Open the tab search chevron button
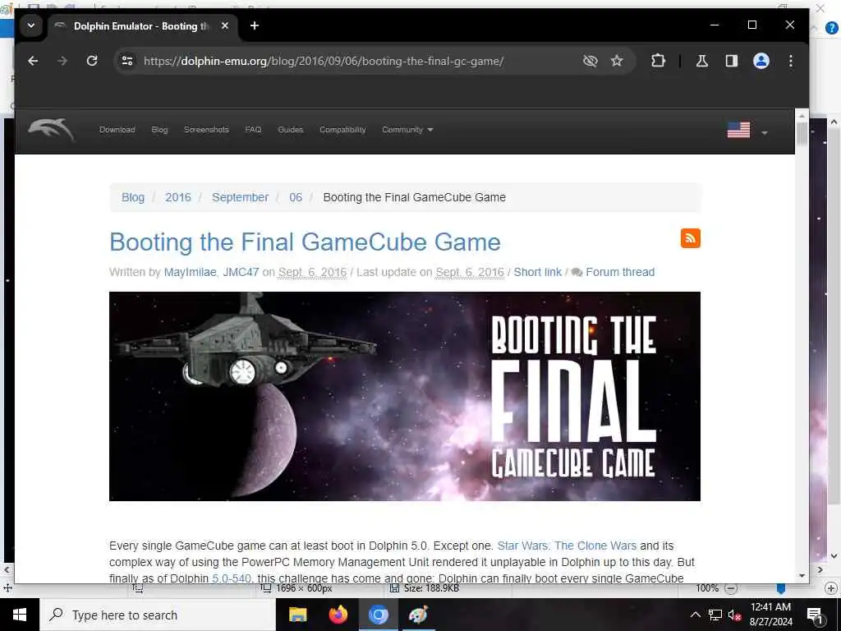This screenshot has width=841, height=631. [31, 25]
